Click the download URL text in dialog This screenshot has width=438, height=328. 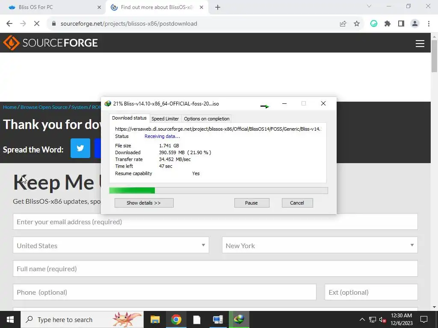[x=218, y=129]
